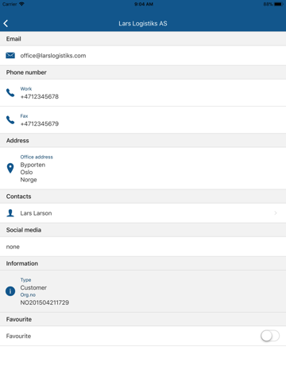Toggle the Favourite switch on
Image resolution: width=286 pixels, height=382 pixels.
click(270, 336)
